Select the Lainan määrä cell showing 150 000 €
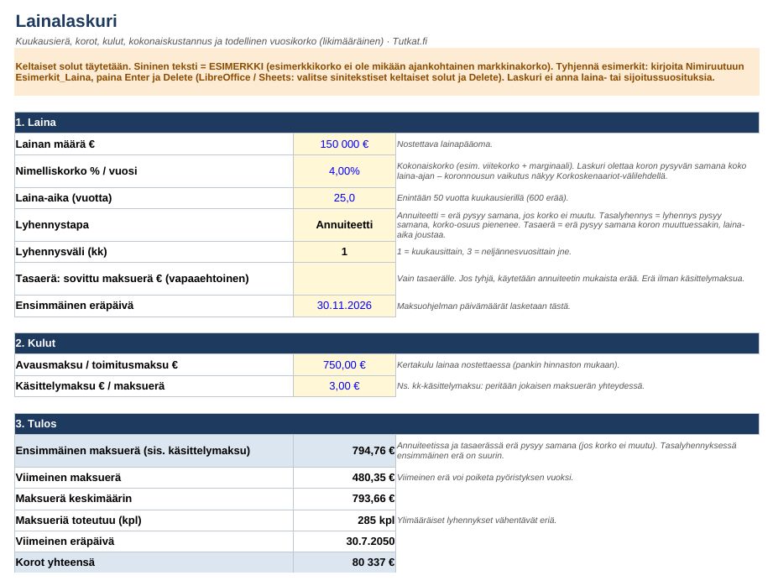 [x=344, y=144]
